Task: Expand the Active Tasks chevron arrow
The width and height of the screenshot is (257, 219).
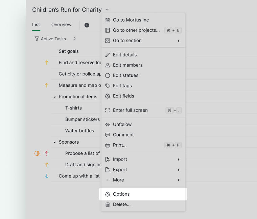Action: pos(75,39)
